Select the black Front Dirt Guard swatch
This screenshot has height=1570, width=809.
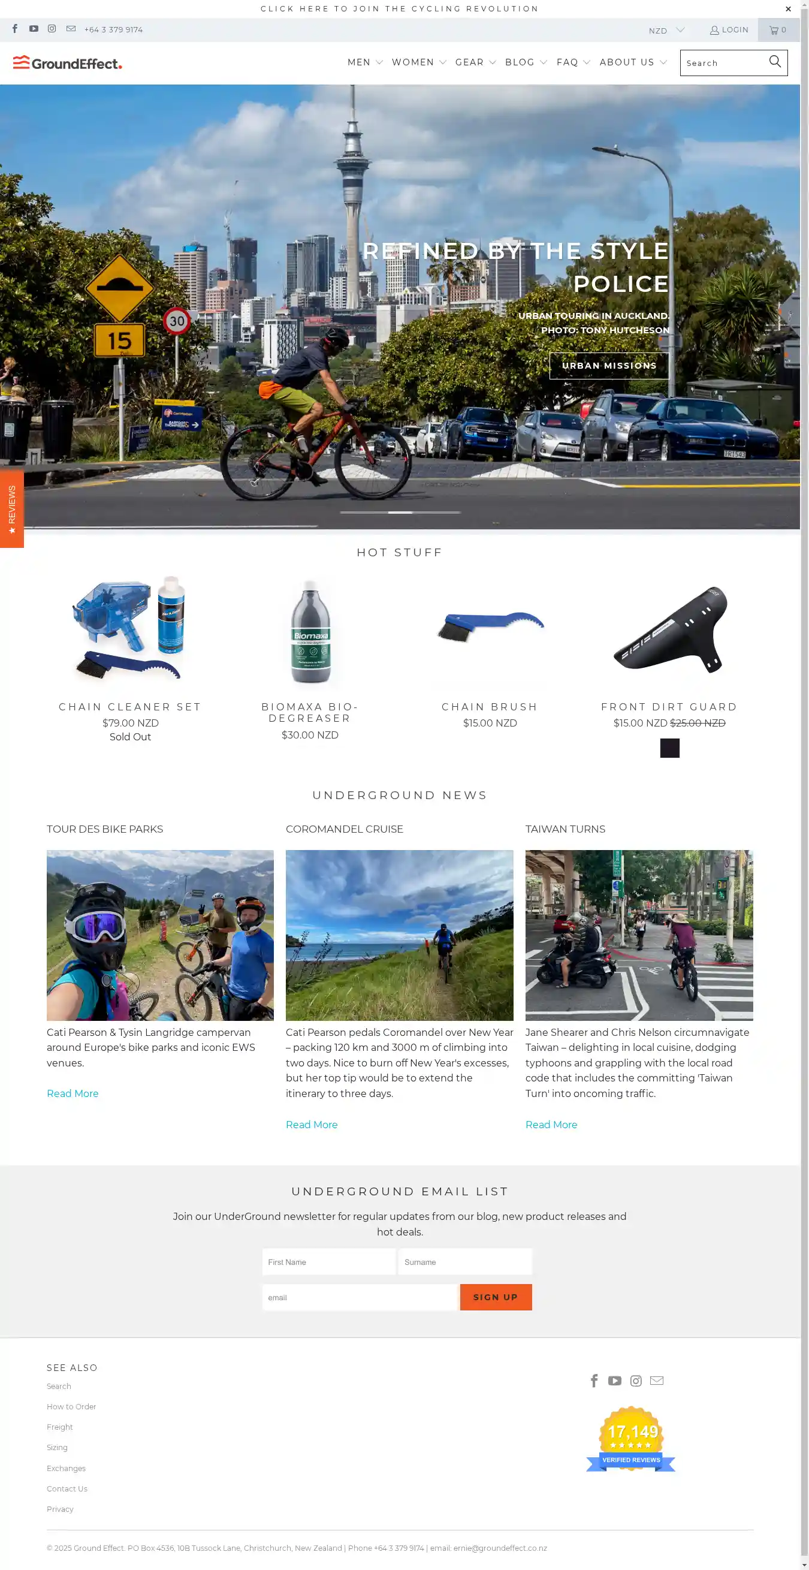point(669,748)
